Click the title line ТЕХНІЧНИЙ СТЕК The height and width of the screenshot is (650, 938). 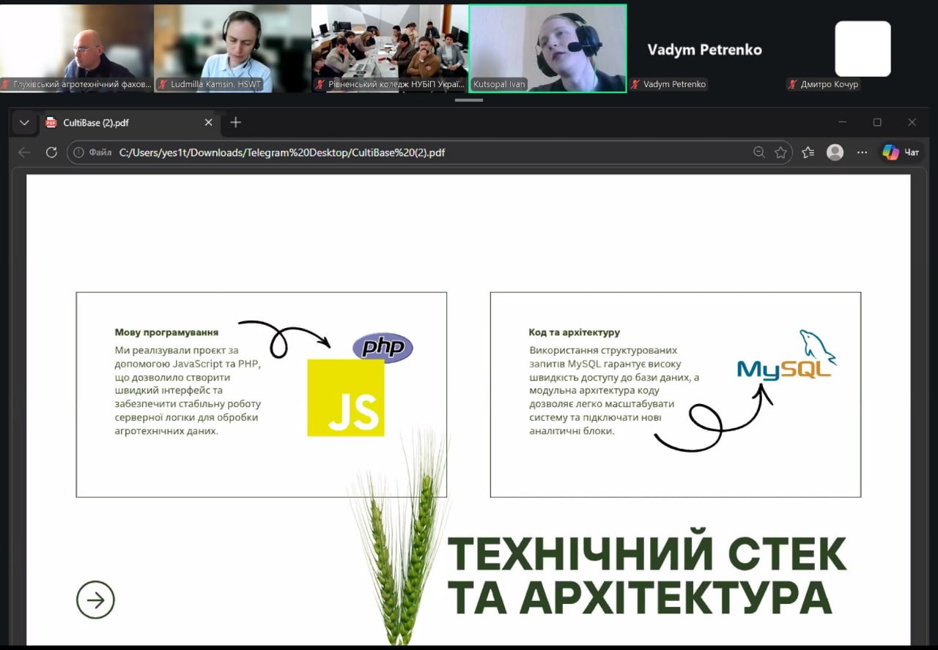(x=646, y=553)
